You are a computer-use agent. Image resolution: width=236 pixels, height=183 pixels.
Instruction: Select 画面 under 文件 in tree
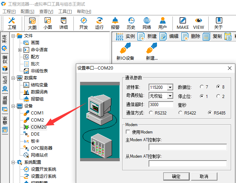pos(35,43)
